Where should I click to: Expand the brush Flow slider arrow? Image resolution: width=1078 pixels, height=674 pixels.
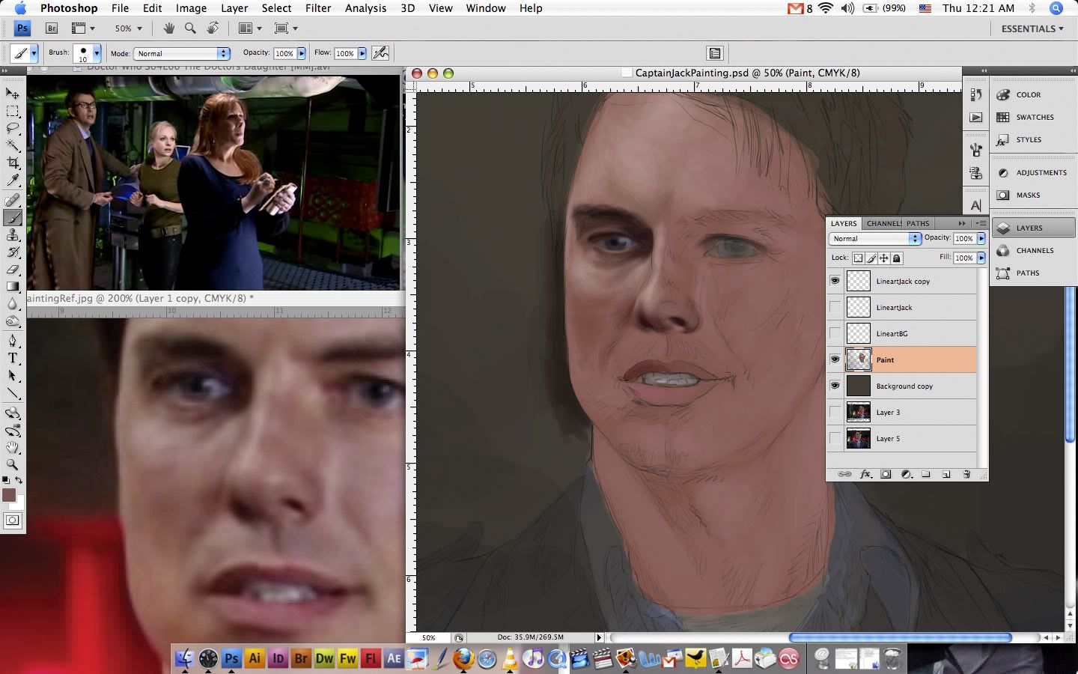(362, 53)
